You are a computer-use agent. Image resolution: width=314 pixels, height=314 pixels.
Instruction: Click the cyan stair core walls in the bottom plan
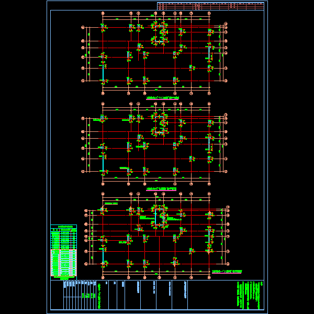[x=160, y=217]
